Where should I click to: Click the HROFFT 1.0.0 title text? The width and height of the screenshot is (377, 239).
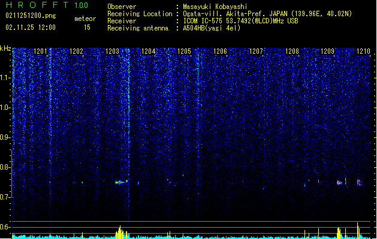(x=47, y=5)
